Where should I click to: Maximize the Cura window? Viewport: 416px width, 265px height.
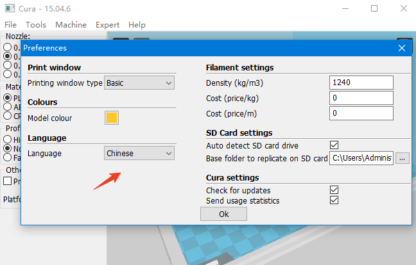[x=374, y=8]
